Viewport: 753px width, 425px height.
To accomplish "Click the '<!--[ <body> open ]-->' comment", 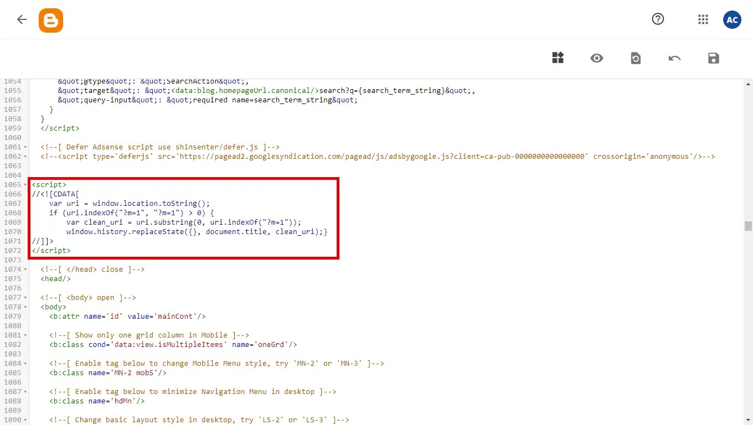I will tap(88, 297).
